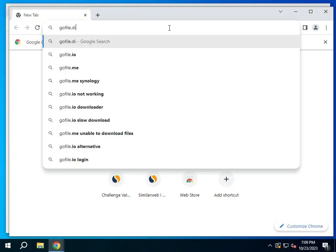Screen dimensions: 336x252
Task: Choose the 'gofile.io' suggestion
Action: (171, 55)
